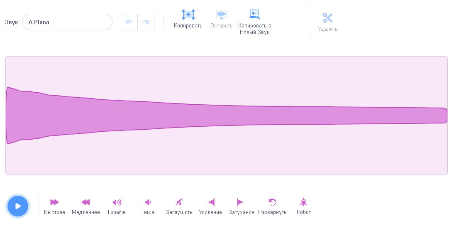
Task: Click the Удалить scissors icon
Action: pyautogui.click(x=328, y=18)
